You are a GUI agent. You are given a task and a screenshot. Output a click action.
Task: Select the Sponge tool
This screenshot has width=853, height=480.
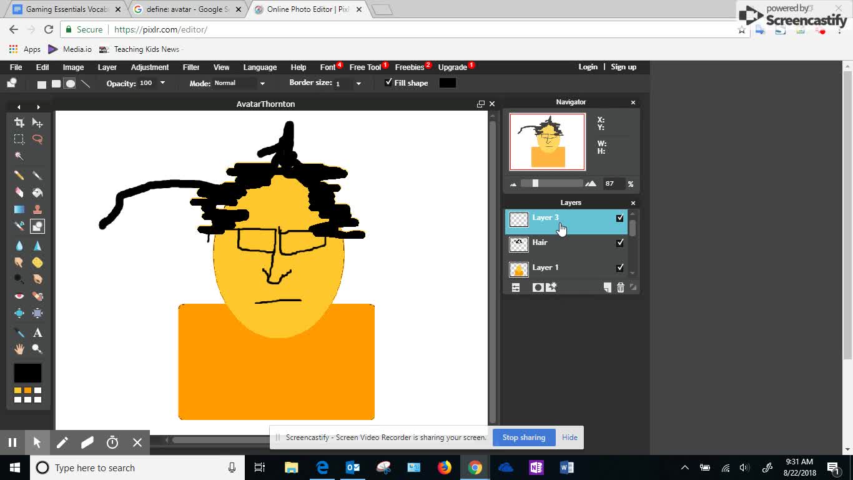(37, 262)
